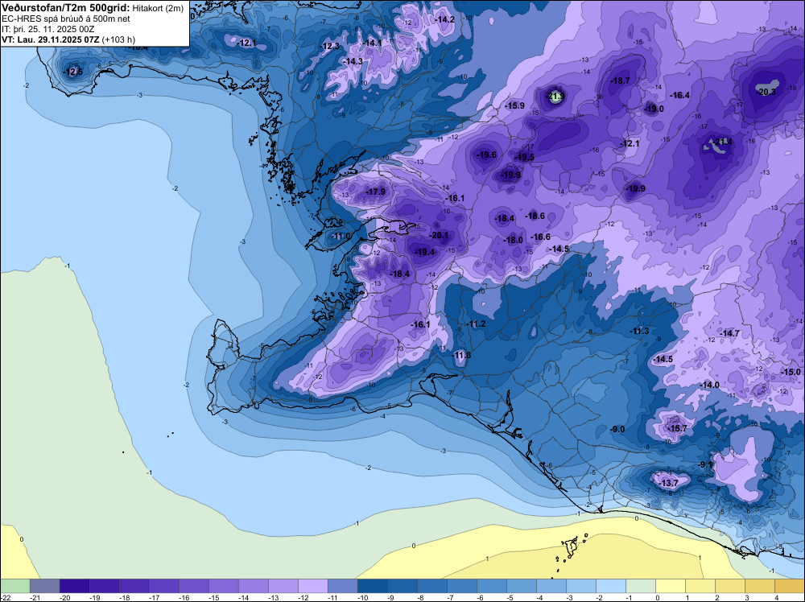This screenshot has width=805, height=602.
Task: Pick the legend swatch labelled 2
Action: coord(730,586)
